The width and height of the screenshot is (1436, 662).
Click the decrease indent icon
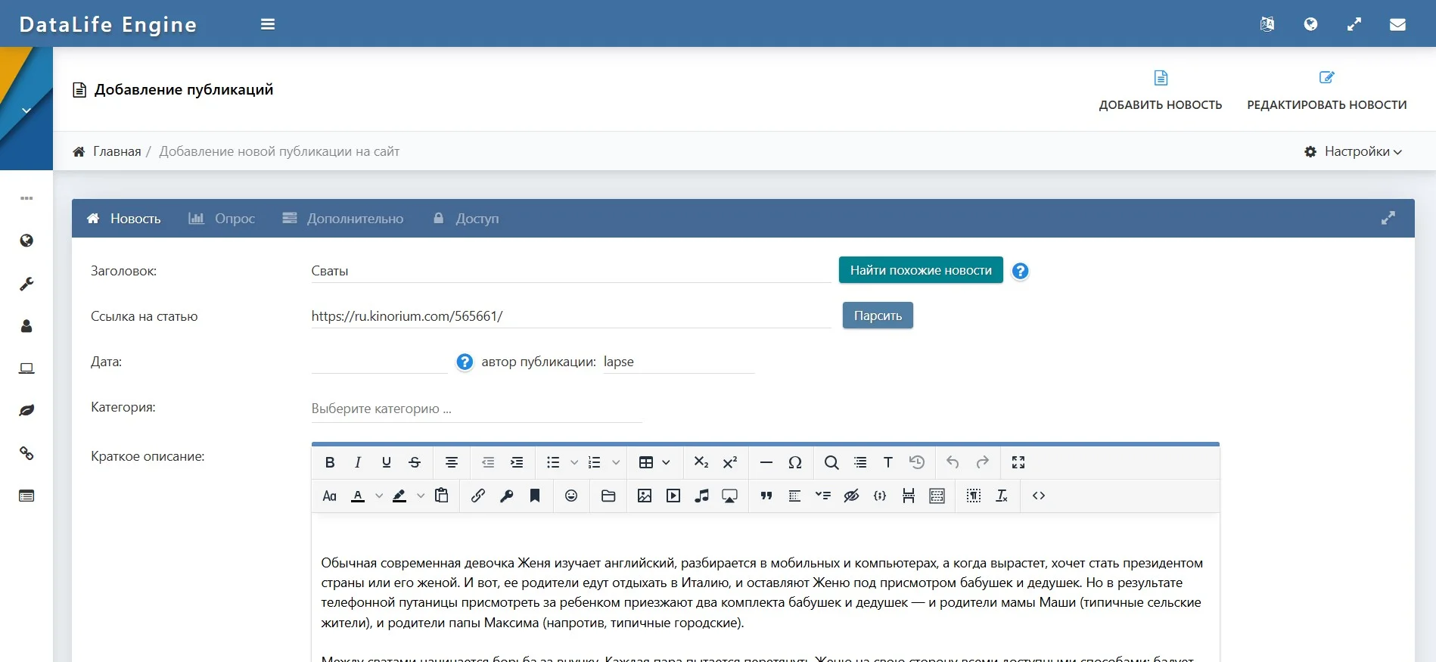tap(488, 462)
